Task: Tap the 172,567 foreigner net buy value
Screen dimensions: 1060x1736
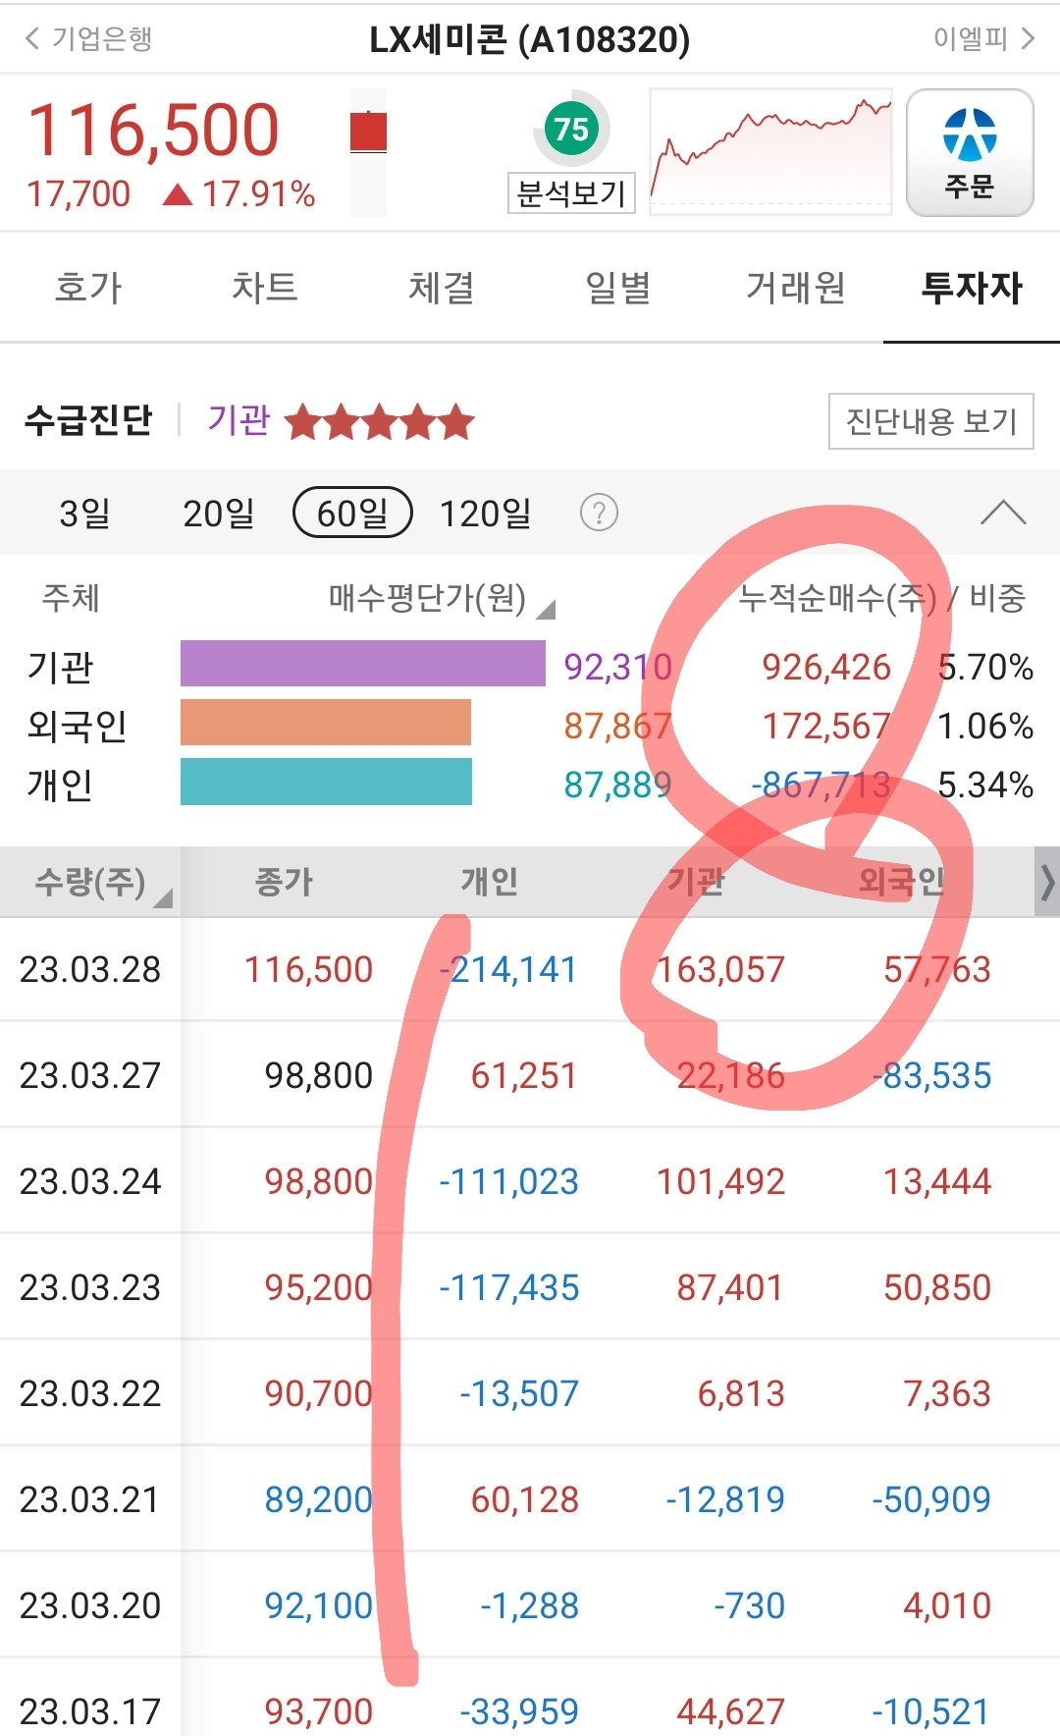Action: 826,726
